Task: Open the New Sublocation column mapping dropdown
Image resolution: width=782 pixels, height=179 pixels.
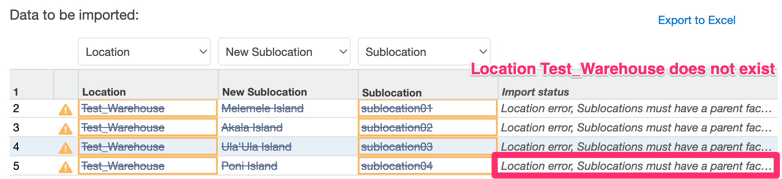Action: click(284, 52)
